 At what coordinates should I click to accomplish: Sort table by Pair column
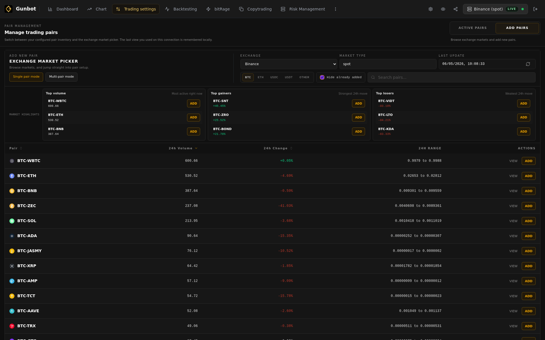click(16, 148)
